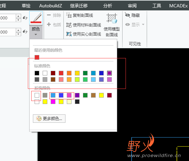
Task: Click the lower reset arrow icon next to the spinner
Action: click(x=25, y=32)
